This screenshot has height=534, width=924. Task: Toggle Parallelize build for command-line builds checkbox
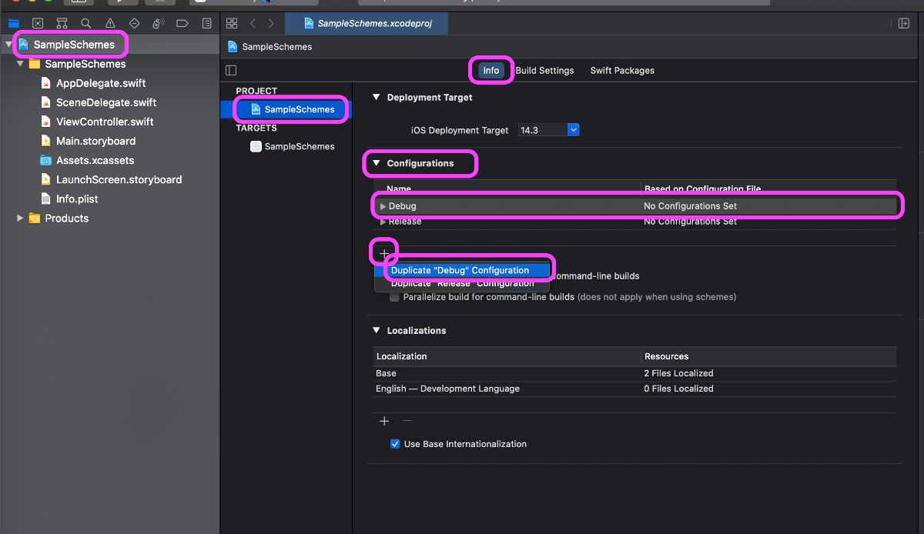click(x=395, y=297)
